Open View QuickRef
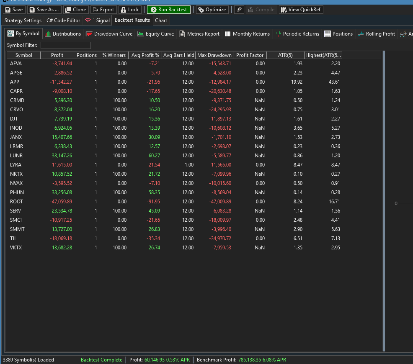 (x=301, y=10)
